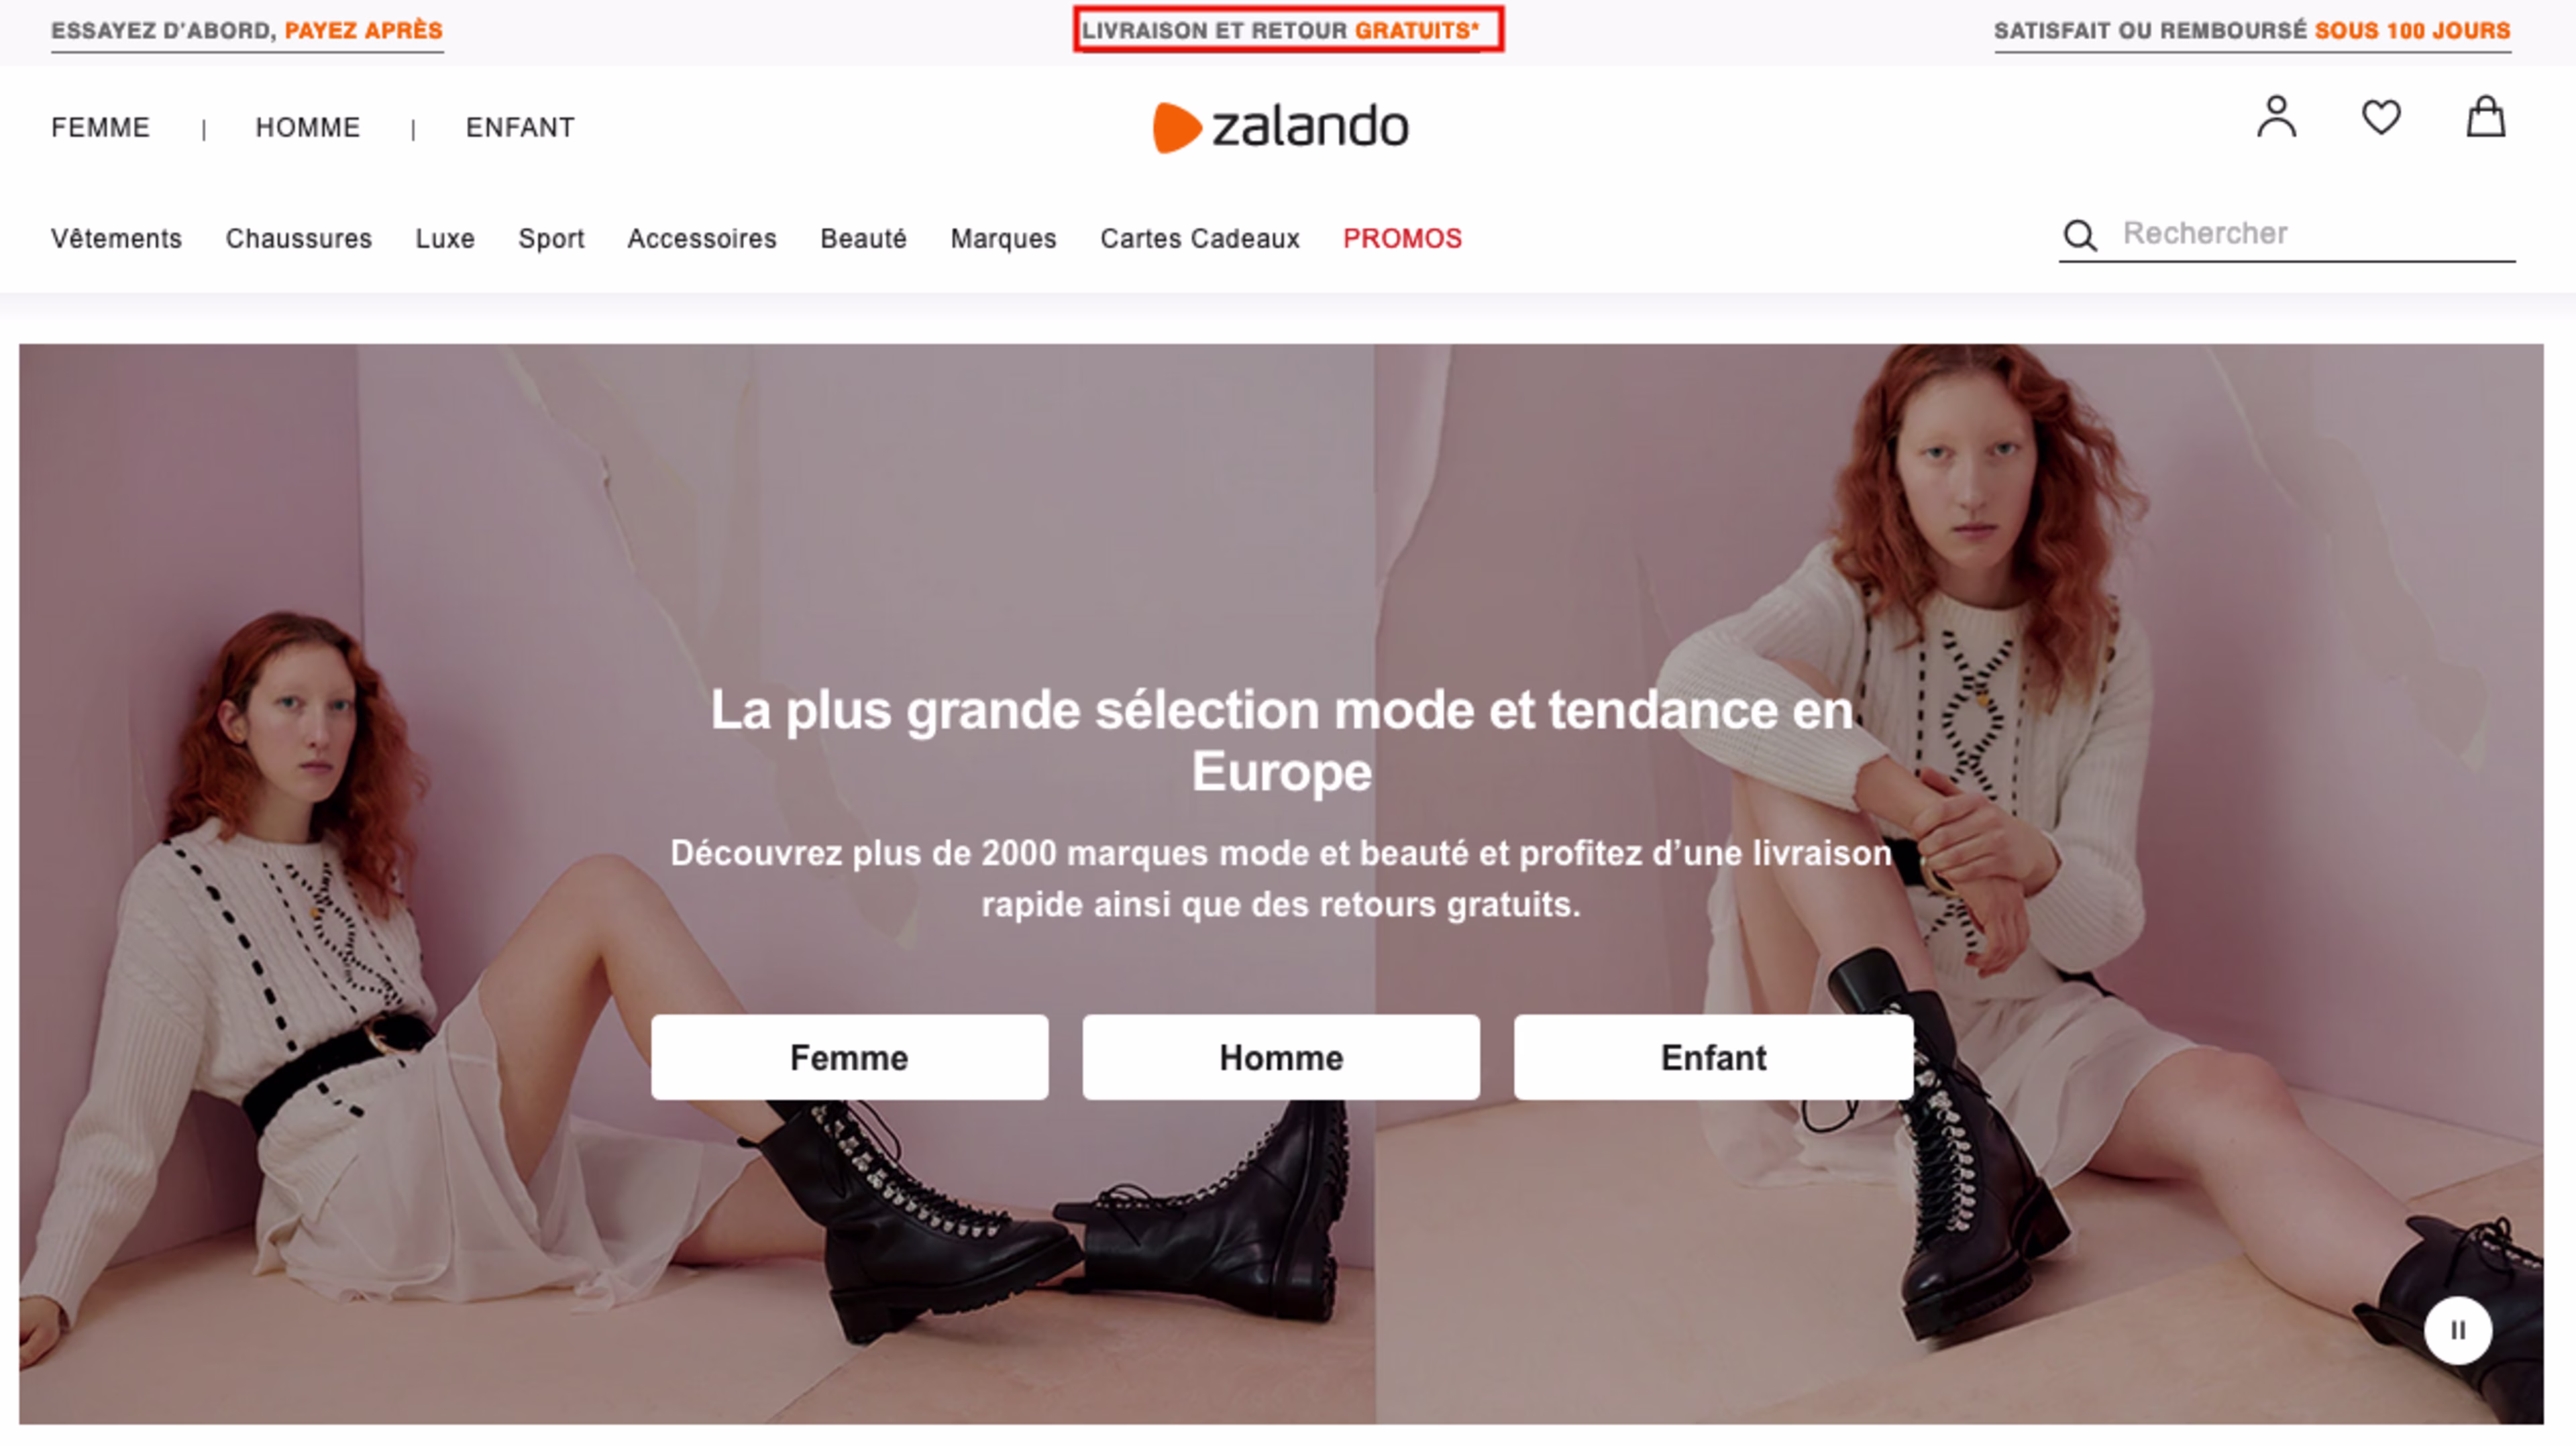The image size is (2576, 1446).
Task: Open the Luxe category menu
Action: pos(445,238)
